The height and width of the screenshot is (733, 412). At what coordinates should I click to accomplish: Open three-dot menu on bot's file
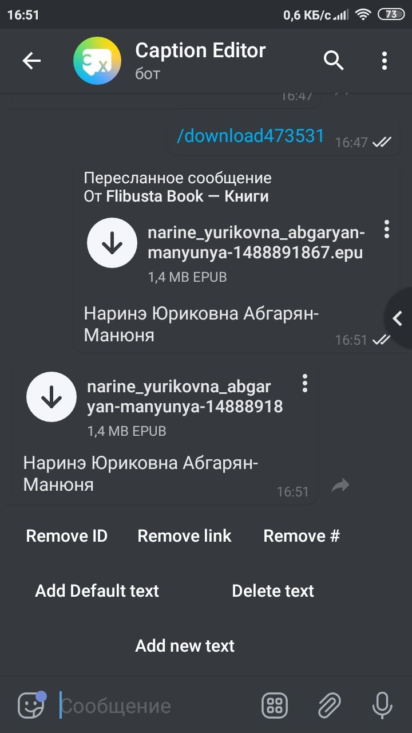(305, 383)
